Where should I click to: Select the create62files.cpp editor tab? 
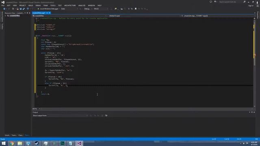(x=39, y=13)
